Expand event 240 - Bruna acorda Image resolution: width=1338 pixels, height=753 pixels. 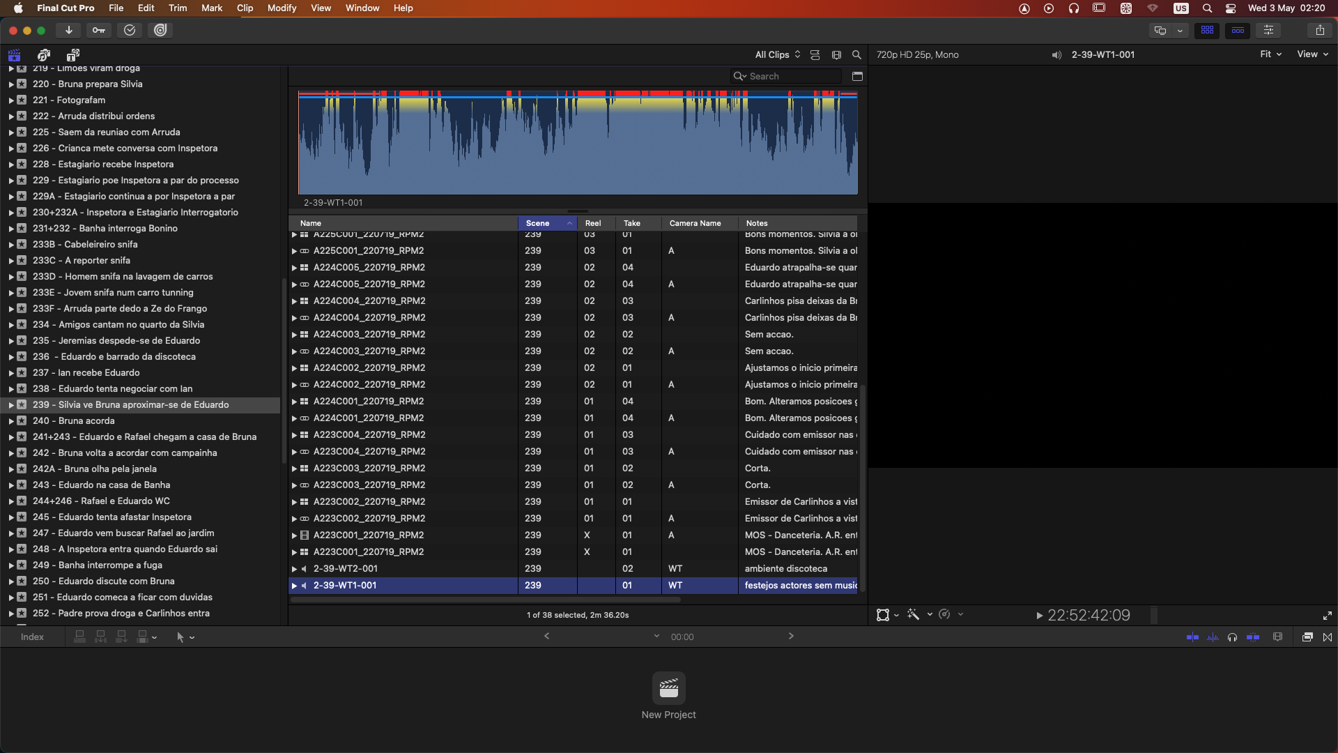[x=11, y=421]
